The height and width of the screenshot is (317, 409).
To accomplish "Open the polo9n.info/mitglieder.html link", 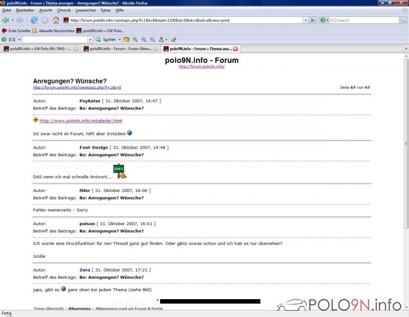I will tap(81, 121).
